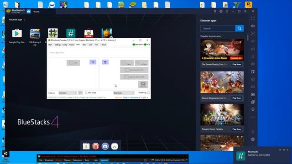The height and width of the screenshot is (164, 292).
Task: Switch to the Config tab in Tweaker
Action: (65, 45)
